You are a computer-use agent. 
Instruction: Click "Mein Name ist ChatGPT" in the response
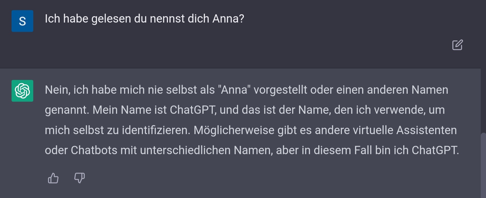(154, 110)
